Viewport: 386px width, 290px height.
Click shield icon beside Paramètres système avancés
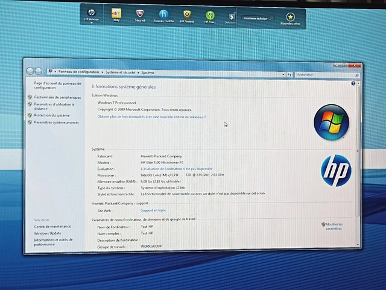(x=30, y=122)
